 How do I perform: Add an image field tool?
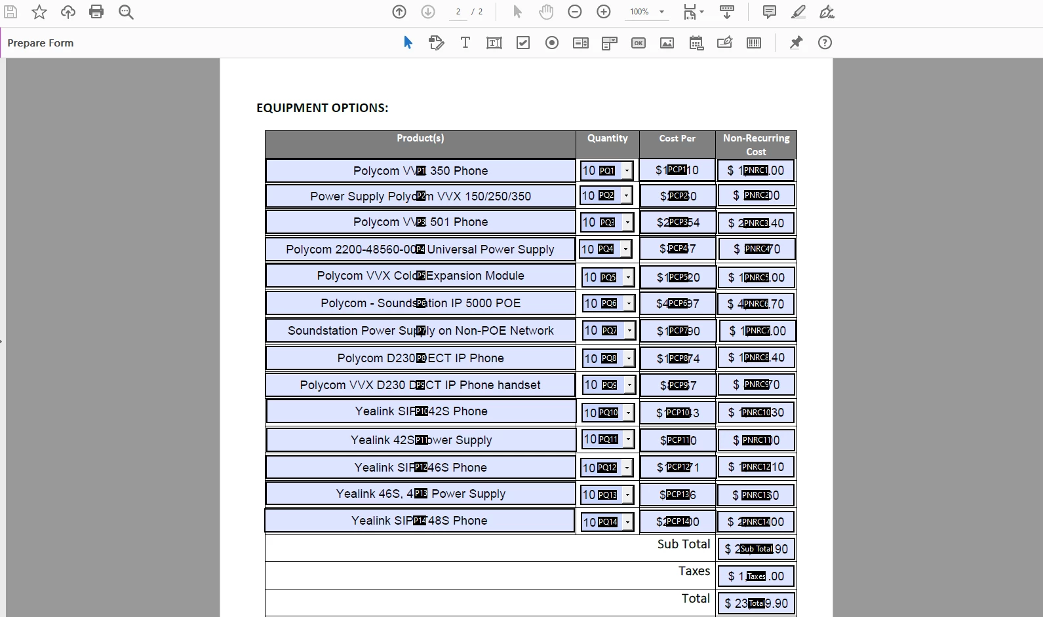click(x=667, y=43)
